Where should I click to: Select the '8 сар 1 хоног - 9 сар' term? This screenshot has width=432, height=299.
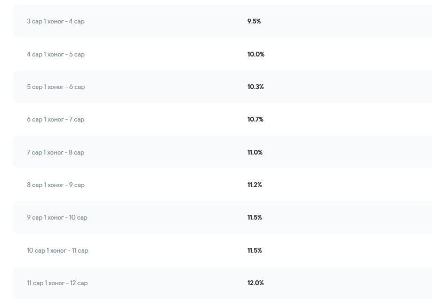(55, 185)
